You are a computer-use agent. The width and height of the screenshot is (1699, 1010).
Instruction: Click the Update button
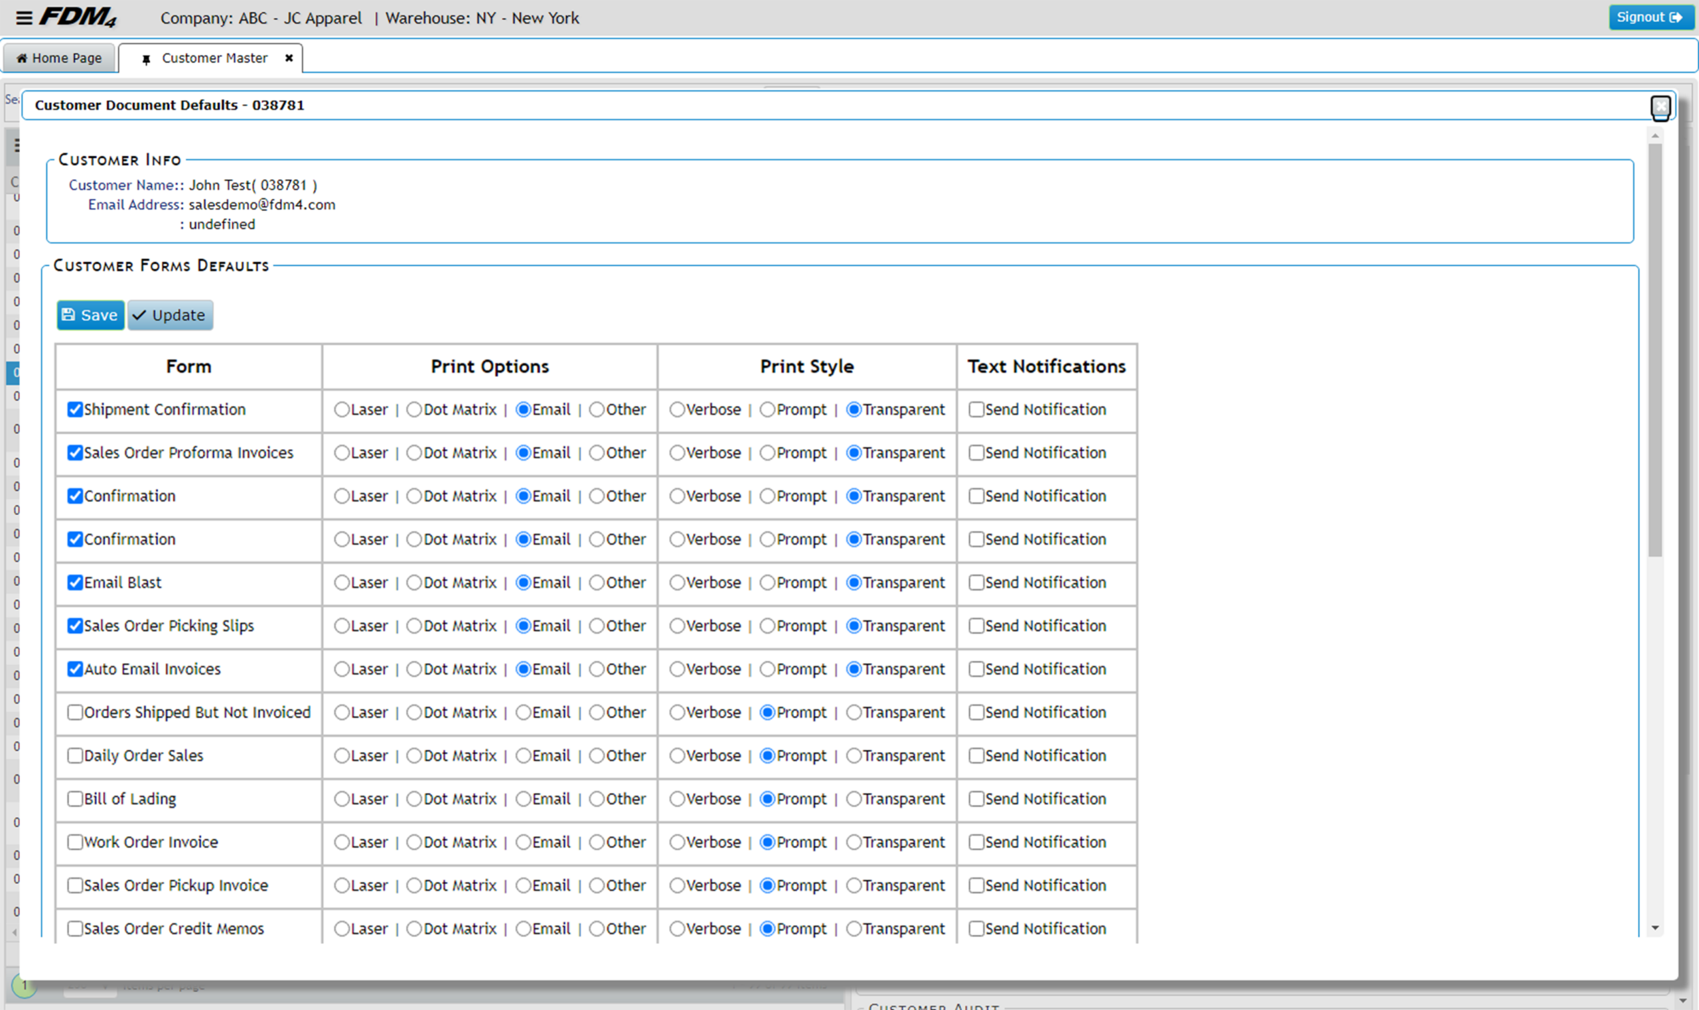click(x=170, y=315)
